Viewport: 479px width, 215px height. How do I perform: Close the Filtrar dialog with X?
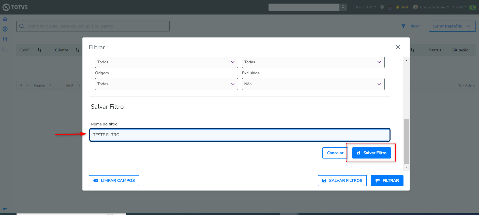[398, 47]
